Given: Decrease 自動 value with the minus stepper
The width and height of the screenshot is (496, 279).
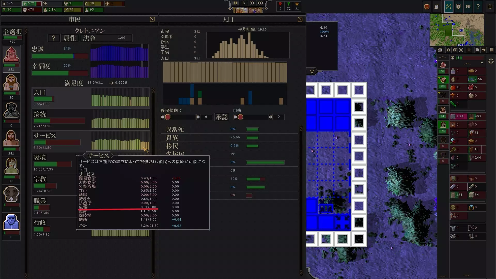Looking at the screenshot, I should 235,117.
